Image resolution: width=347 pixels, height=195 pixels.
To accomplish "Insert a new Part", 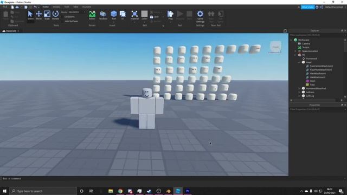I will tap(114, 15).
